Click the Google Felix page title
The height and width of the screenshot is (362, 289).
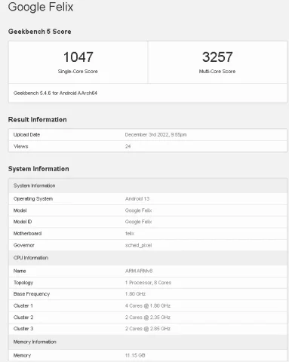[x=41, y=7]
